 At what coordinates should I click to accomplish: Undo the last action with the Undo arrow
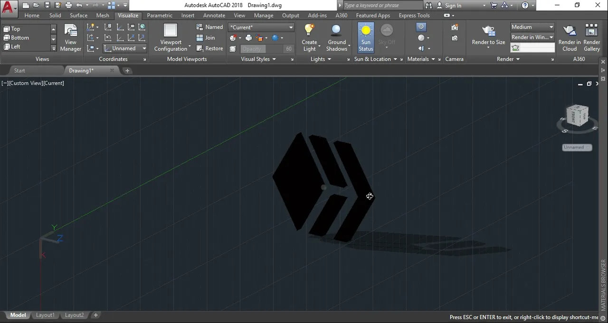(x=79, y=5)
